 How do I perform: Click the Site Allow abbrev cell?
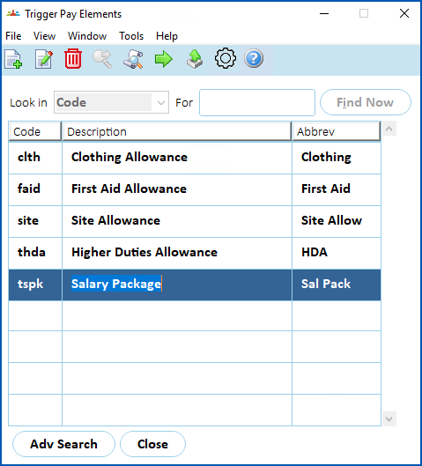pyautogui.click(x=337, y=221)
